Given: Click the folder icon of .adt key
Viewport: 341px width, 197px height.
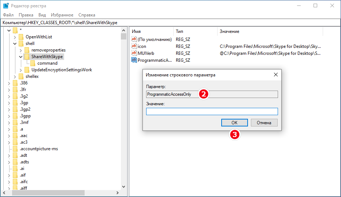Looking at the screenshot, I should (15, 155).
